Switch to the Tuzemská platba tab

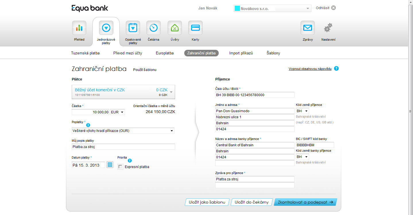(x=85, y=53)
